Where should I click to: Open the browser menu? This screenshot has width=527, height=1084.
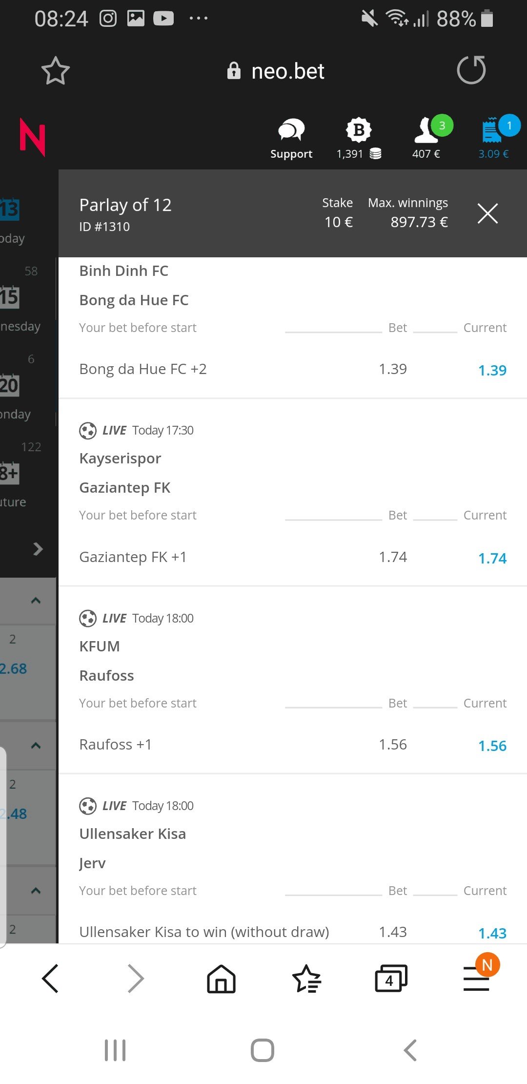[477, 979]
